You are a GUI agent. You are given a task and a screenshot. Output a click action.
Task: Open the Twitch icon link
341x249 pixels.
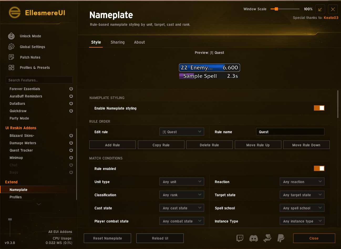pos(240,238)
